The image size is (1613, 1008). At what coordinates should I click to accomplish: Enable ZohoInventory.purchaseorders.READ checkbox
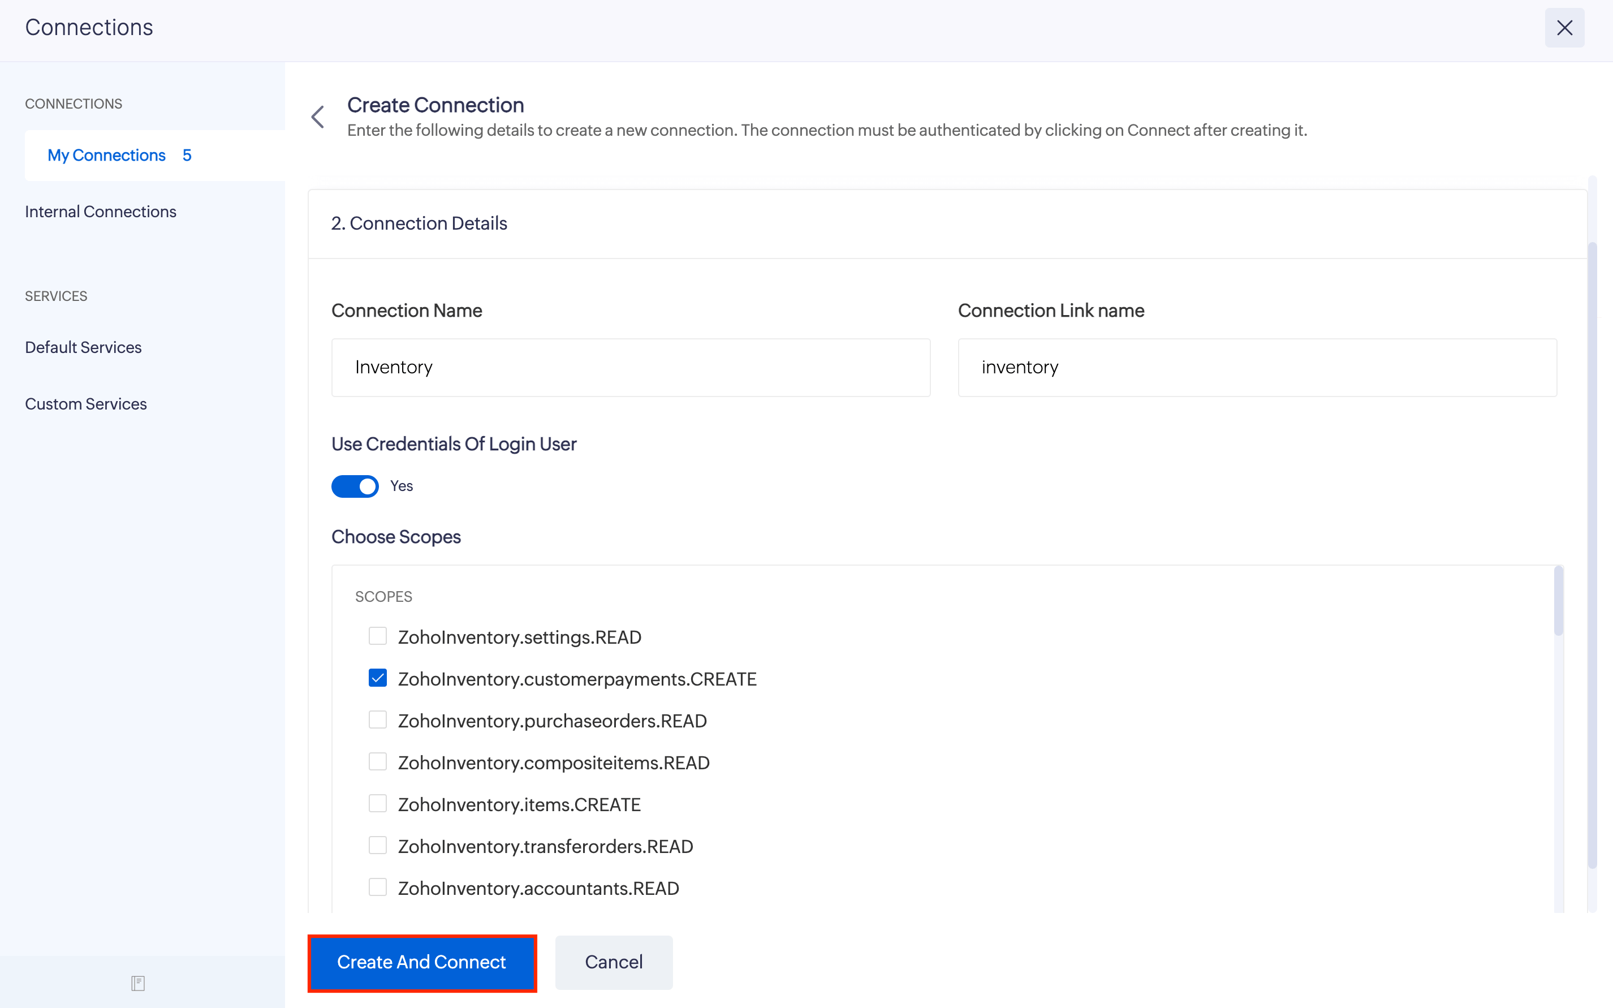point(378,720)
